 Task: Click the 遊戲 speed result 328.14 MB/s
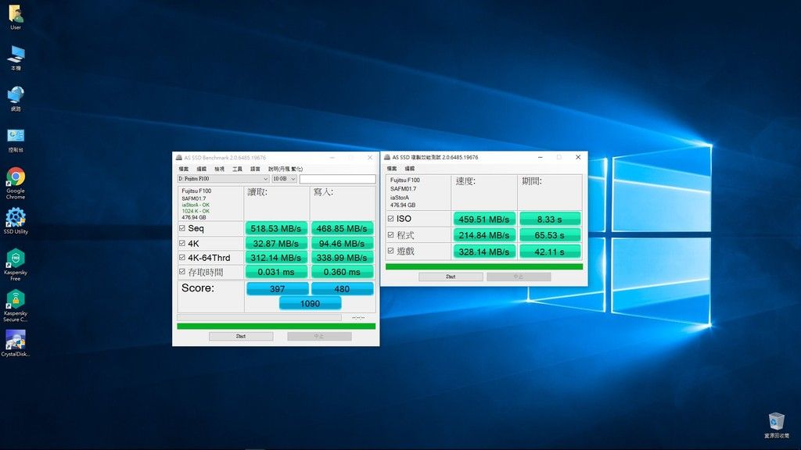[484, 252]
